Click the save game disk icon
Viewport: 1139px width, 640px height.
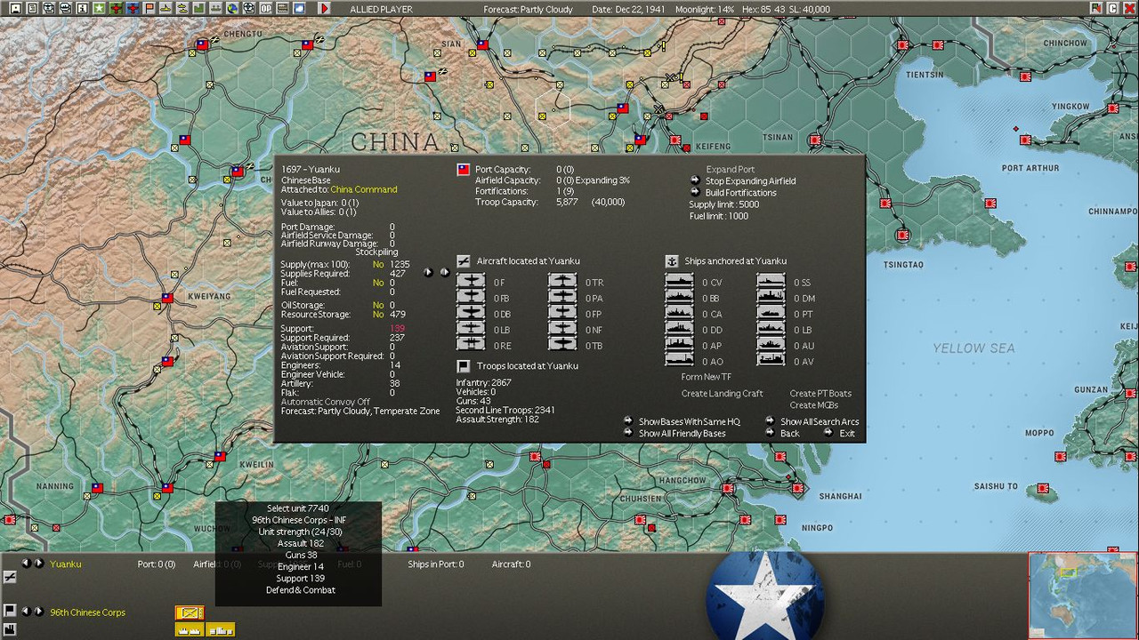(15, 8)
